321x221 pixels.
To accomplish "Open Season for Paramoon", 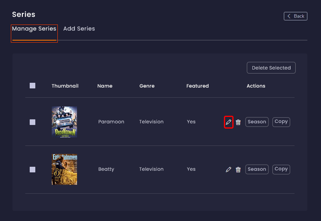I will tap(257, 122).
